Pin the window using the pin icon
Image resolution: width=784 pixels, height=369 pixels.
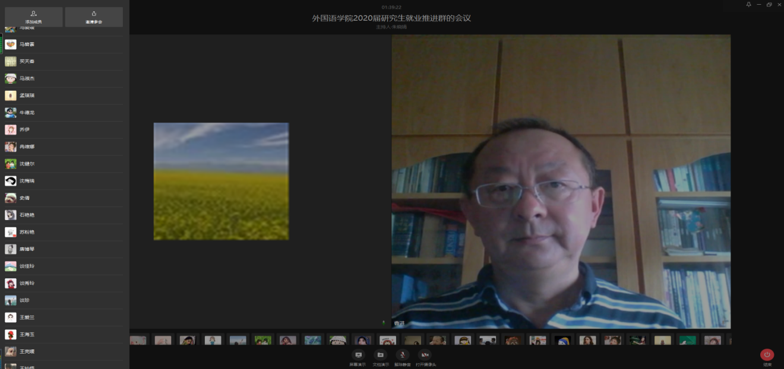point(748,5)
